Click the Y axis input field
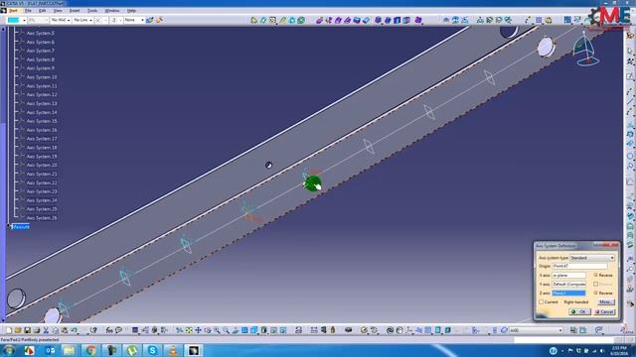The height and width of the screenshot is (357, 636). pyautogui.click(x=568, y=285)
